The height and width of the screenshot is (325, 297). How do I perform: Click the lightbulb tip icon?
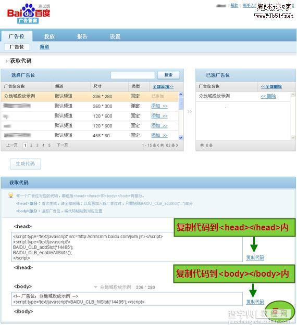point(11,195)
